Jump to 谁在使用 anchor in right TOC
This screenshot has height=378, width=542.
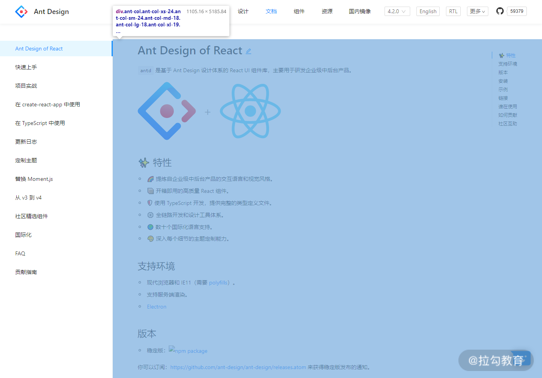point(508,107)
